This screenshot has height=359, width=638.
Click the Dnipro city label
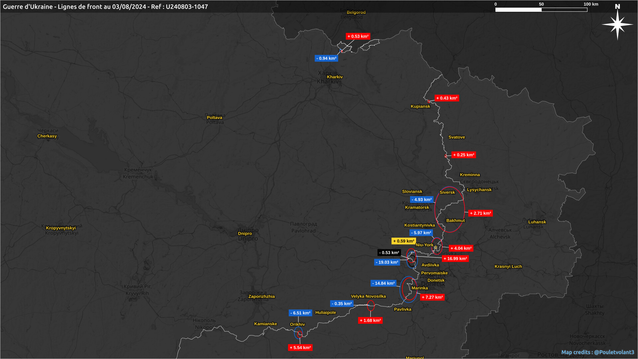pos(245,233)
